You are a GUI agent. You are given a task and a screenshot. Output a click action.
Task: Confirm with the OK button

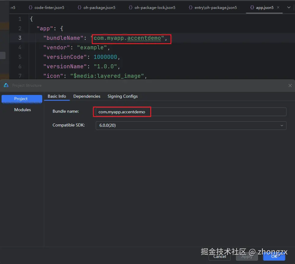coord(274,256)
